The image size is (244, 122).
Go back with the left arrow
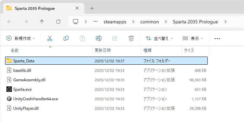9,22
